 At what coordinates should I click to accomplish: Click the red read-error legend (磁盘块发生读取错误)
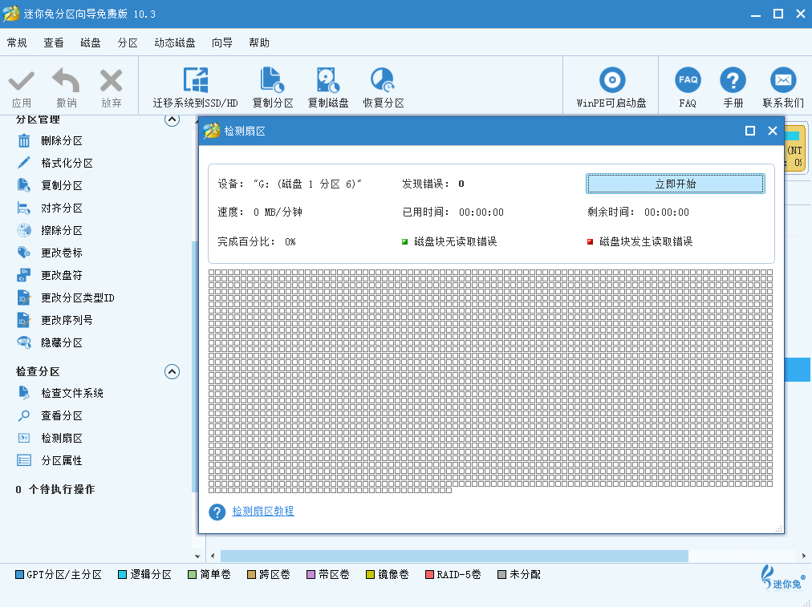click(639, 241)
